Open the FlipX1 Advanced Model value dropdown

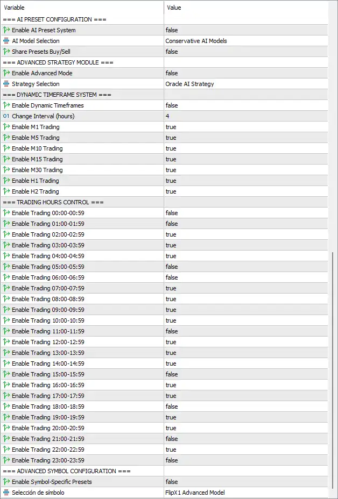pos(245,493)
